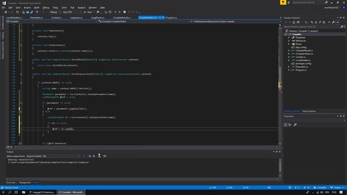
Task: Click the Save All toolbar icon
Action: coord(31,12)
